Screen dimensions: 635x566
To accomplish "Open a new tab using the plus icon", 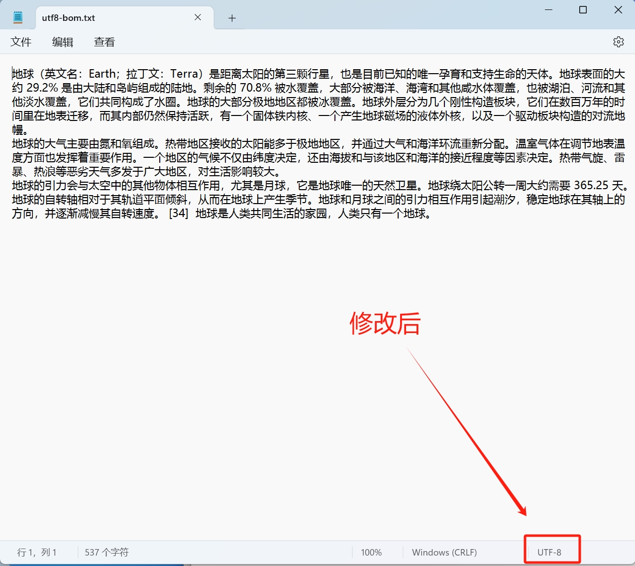I will click(231, 18).
